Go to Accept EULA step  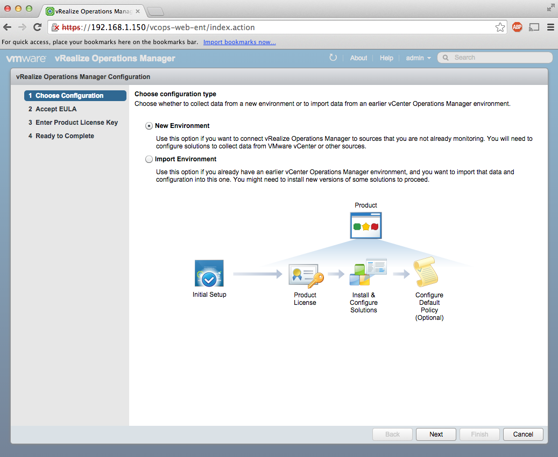coord(56,109)
